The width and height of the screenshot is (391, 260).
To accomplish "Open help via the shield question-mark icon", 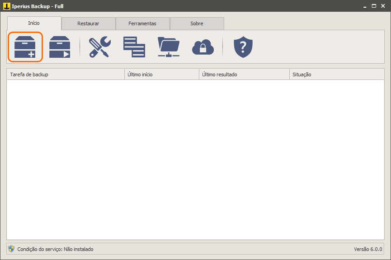I will click(x=243, y=47).
